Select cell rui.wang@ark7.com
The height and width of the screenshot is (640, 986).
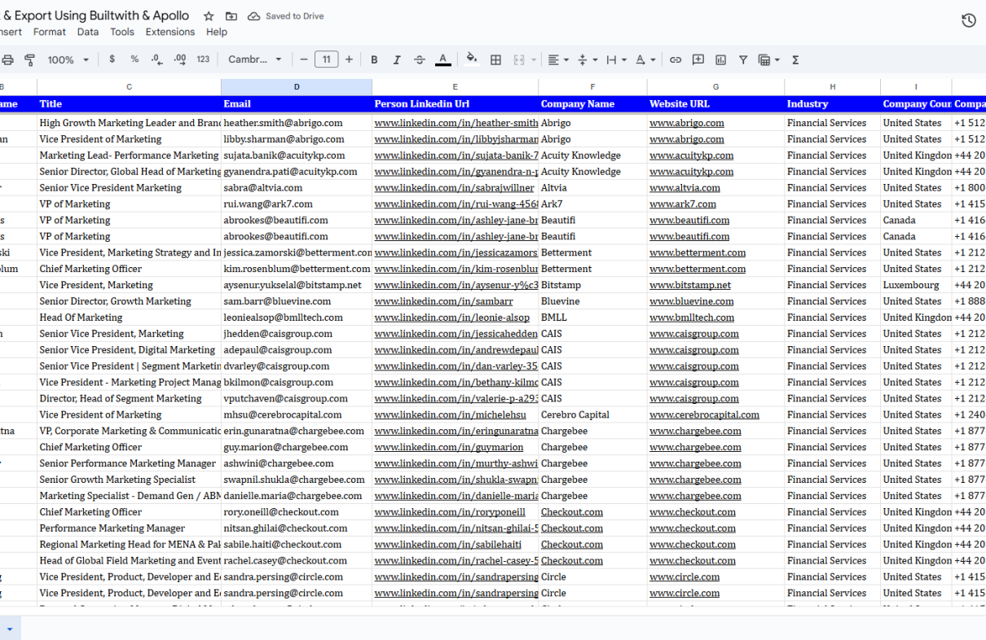pyautogui.click(x=297, y=204)
